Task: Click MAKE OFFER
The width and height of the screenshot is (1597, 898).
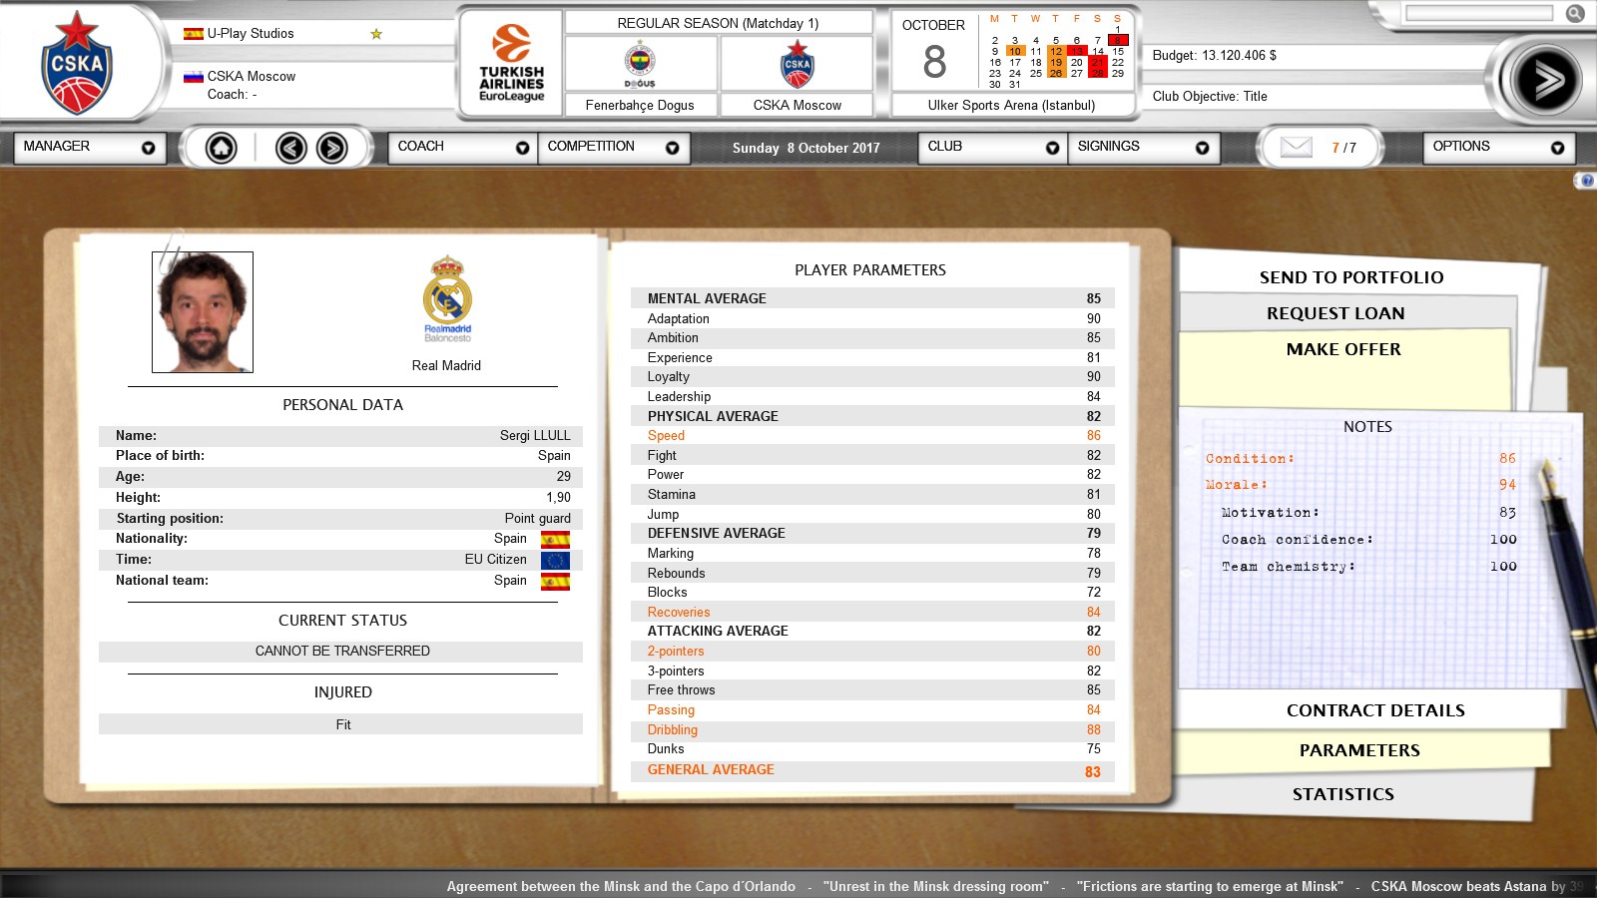Action: point(1343,349)
